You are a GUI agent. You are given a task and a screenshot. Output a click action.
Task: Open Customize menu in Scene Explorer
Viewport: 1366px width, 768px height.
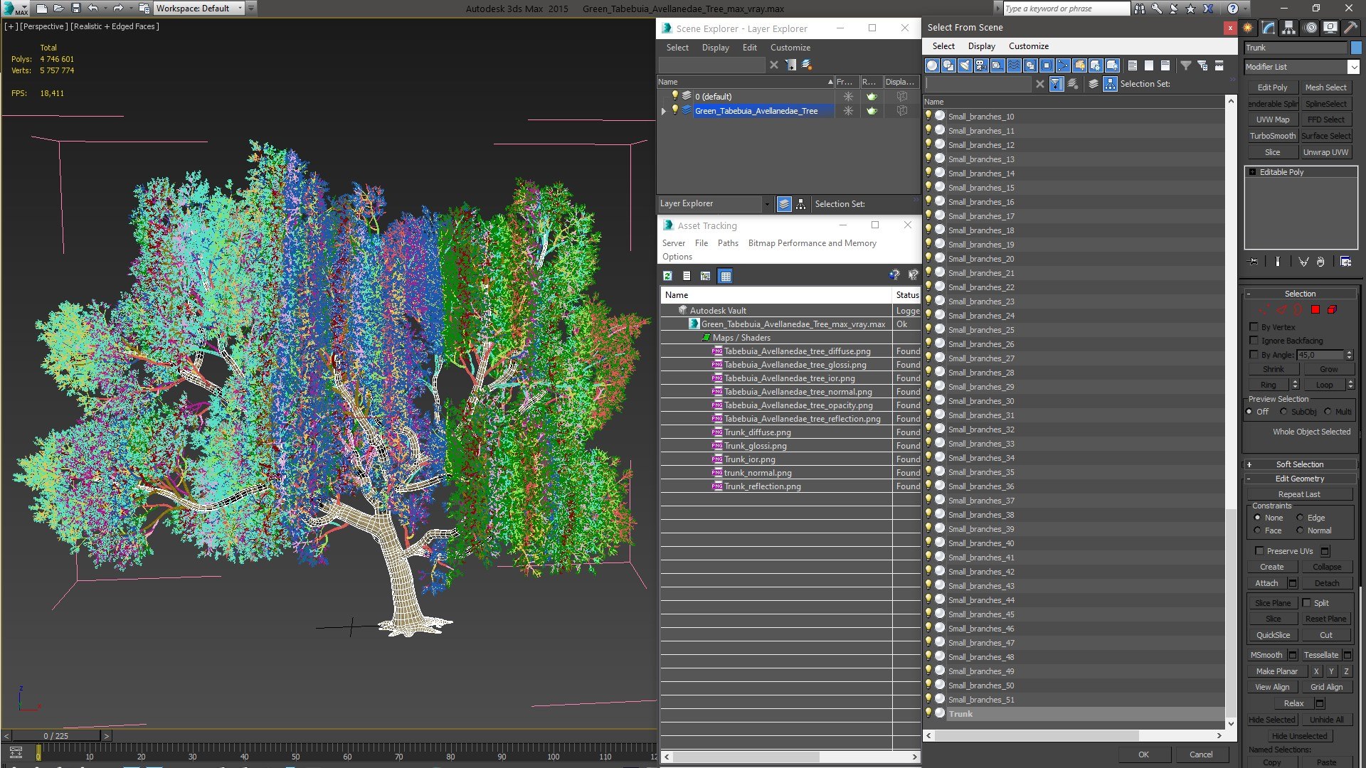790,48
